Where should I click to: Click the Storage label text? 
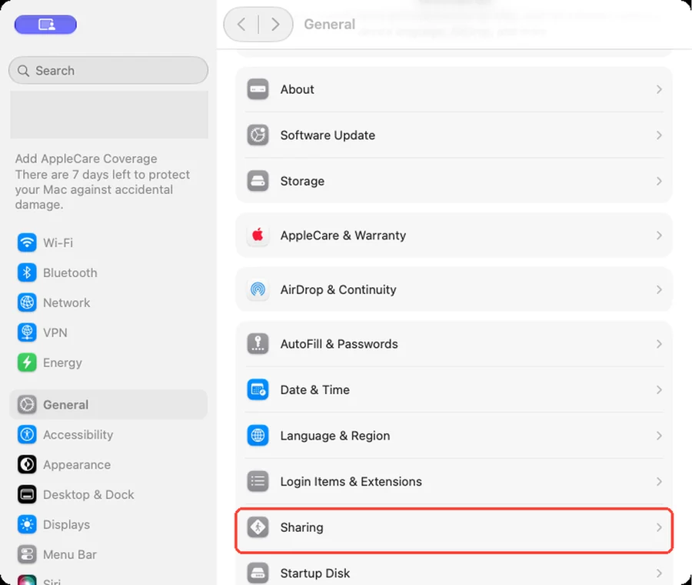pos(302,181)
